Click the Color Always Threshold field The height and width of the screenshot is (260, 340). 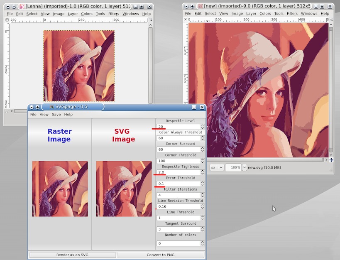[179, 138]
